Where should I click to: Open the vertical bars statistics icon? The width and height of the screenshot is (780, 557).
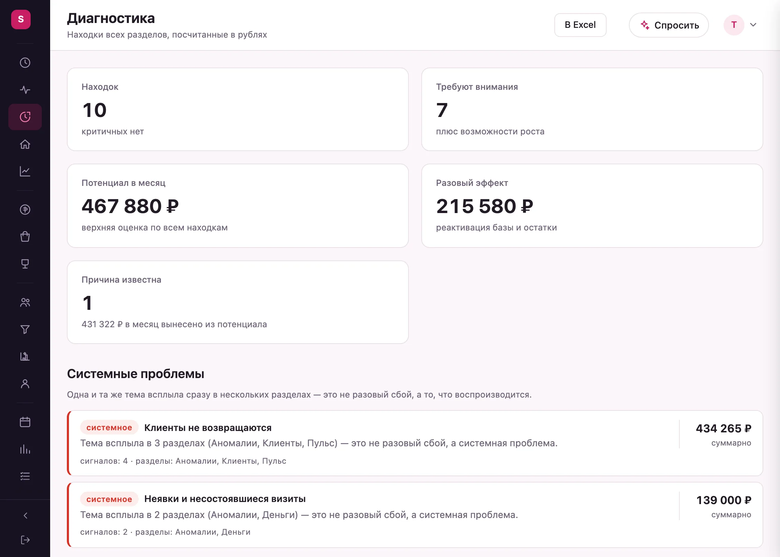(25, 449)
